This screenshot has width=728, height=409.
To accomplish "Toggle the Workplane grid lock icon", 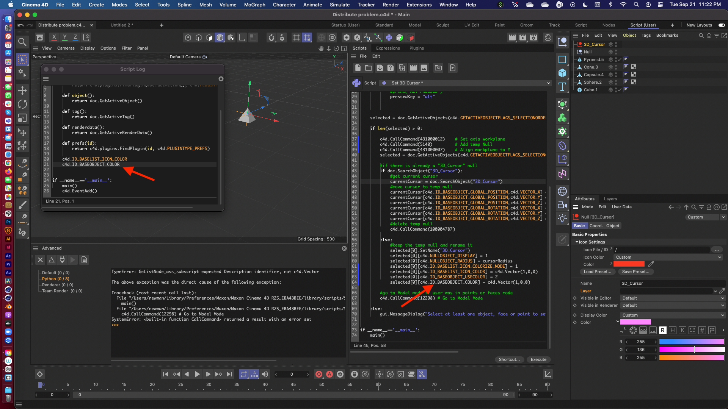I will (x=307, y=37).
